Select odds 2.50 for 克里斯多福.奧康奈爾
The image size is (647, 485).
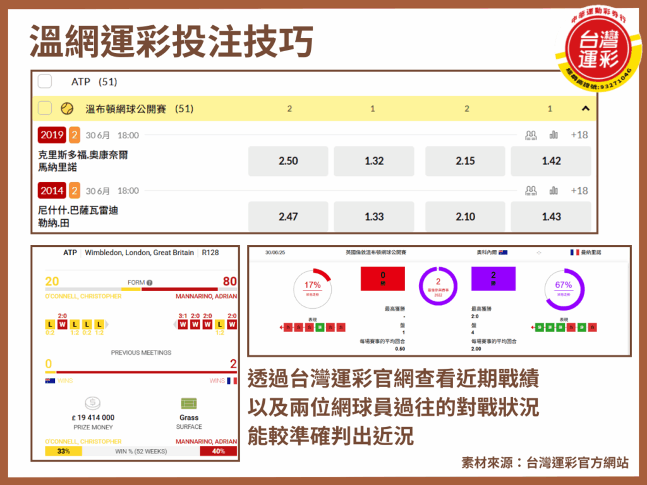[288, 161]
